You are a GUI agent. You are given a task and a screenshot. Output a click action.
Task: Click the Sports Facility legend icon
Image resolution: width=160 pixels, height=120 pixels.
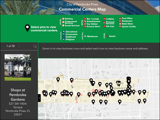[x=120, y=26]
